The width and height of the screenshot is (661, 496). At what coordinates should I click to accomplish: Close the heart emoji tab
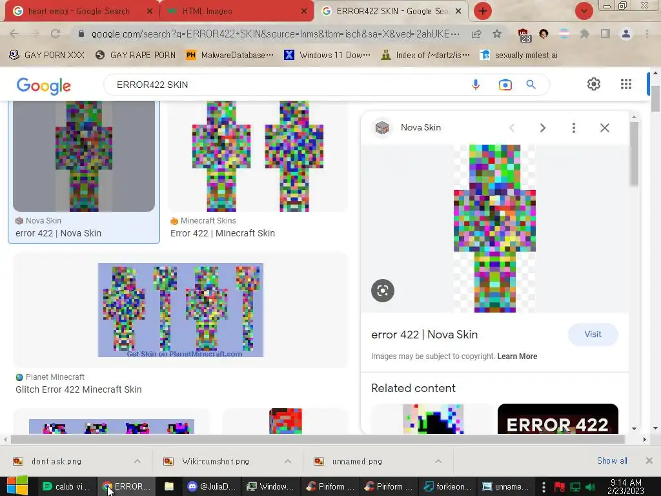(150, 12)
